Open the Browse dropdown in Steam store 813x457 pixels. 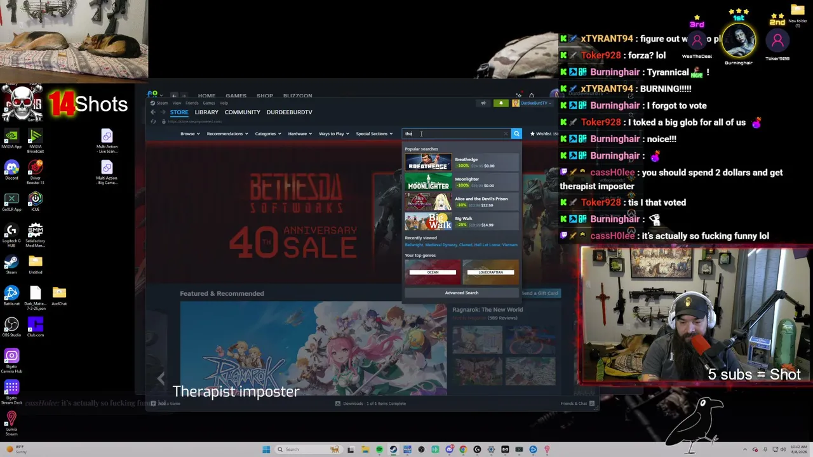coord(190,134)
